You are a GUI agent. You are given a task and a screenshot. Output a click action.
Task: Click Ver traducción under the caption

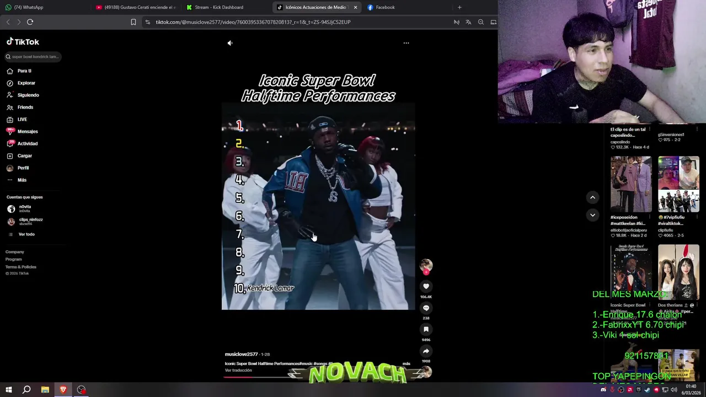pos(238,371)
